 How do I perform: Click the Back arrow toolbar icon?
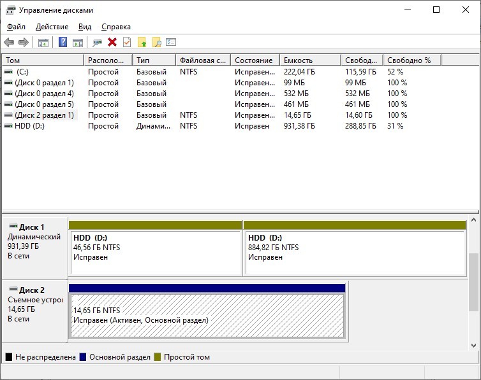click(9, 42)
